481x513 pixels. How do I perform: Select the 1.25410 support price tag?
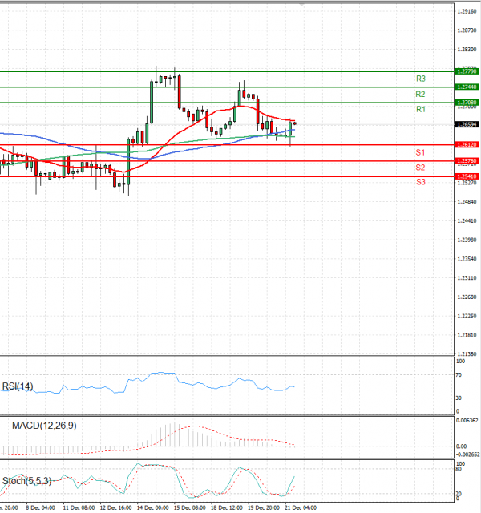(x=467, y=176)
